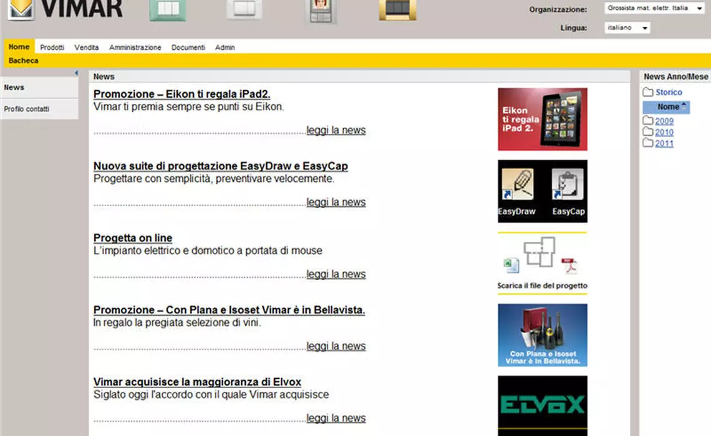
Task: Open the Eikon iPad 2 thumbnail
Action: coord(543,119)
